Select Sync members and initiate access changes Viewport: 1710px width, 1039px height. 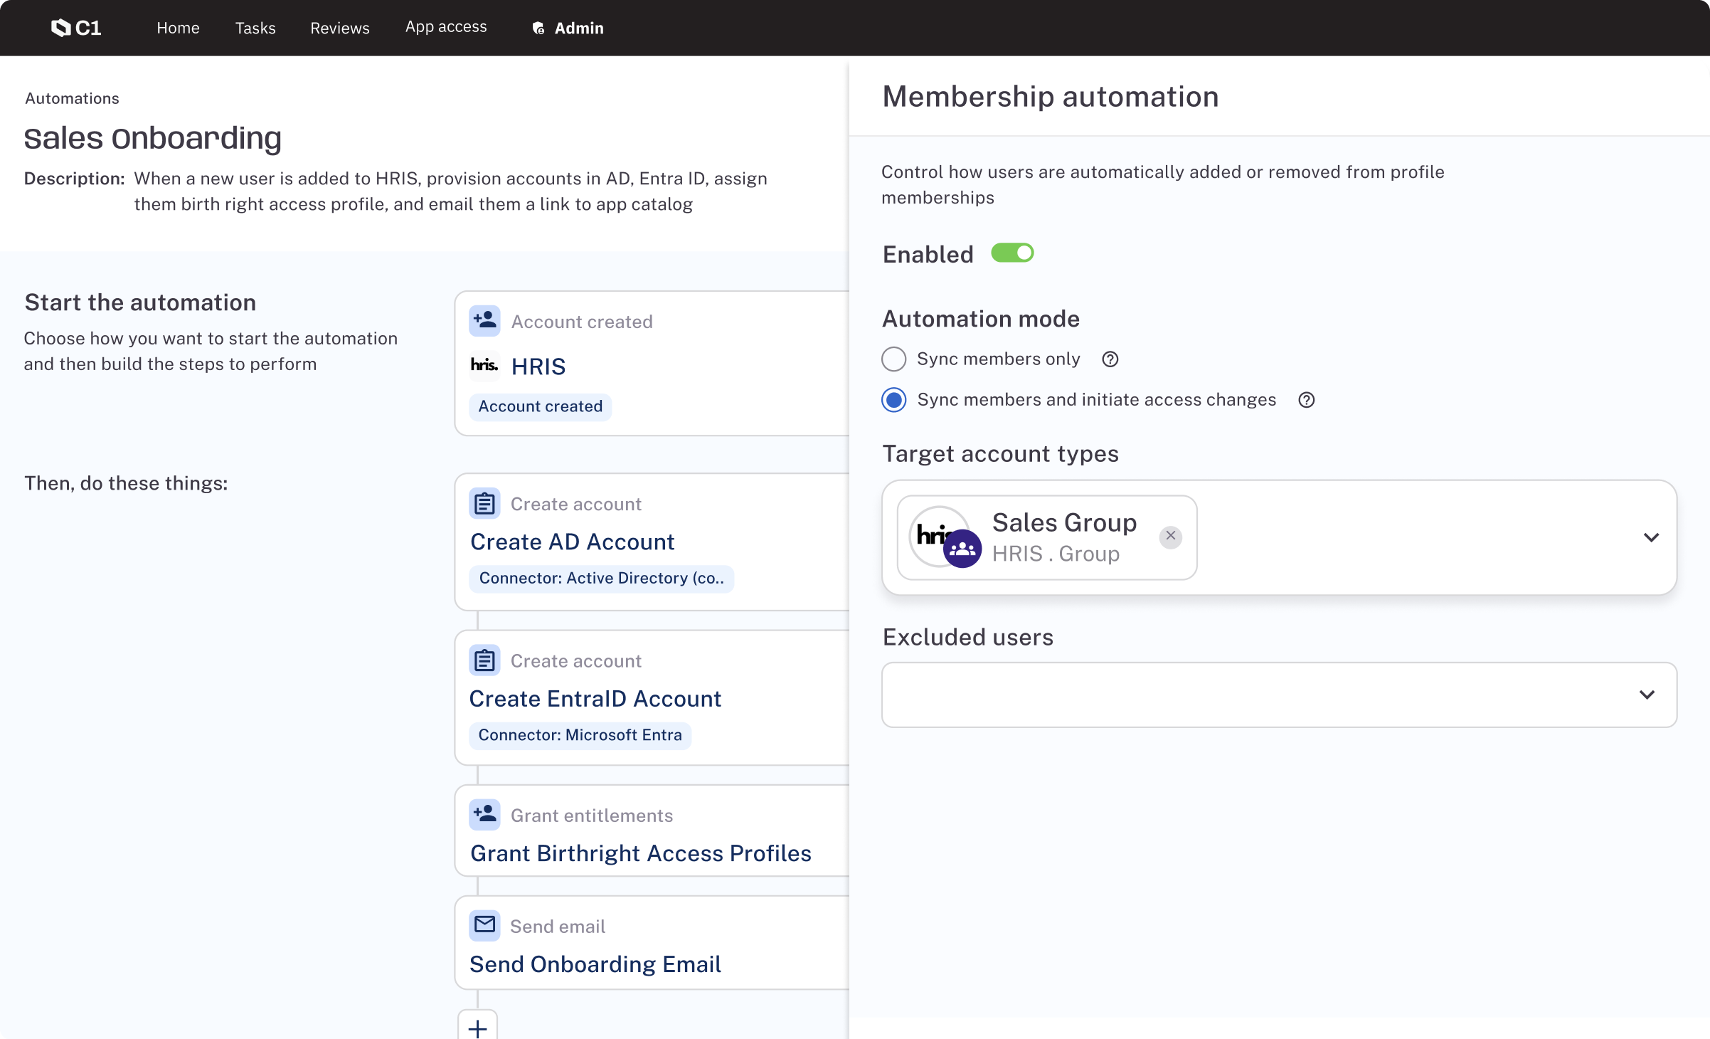tap(893, 400)
